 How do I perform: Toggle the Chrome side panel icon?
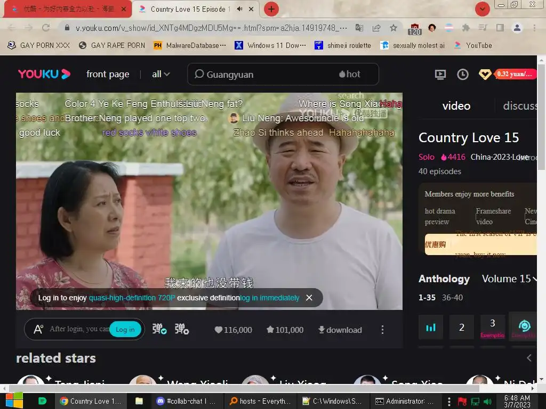(x=500, y=28)
